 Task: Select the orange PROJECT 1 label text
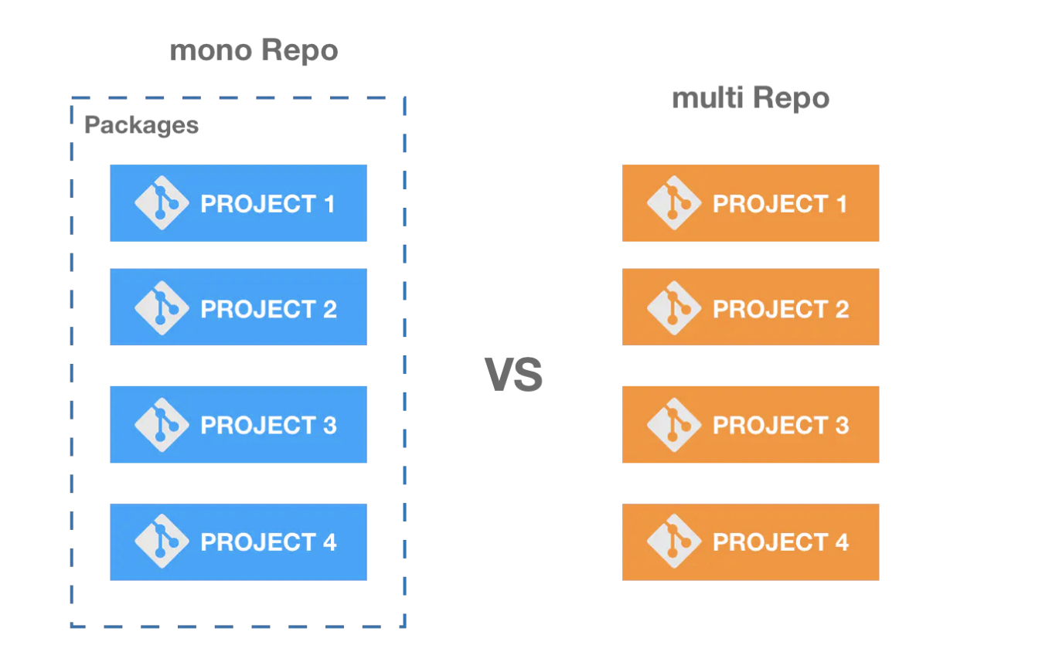(x=780, y=204)
